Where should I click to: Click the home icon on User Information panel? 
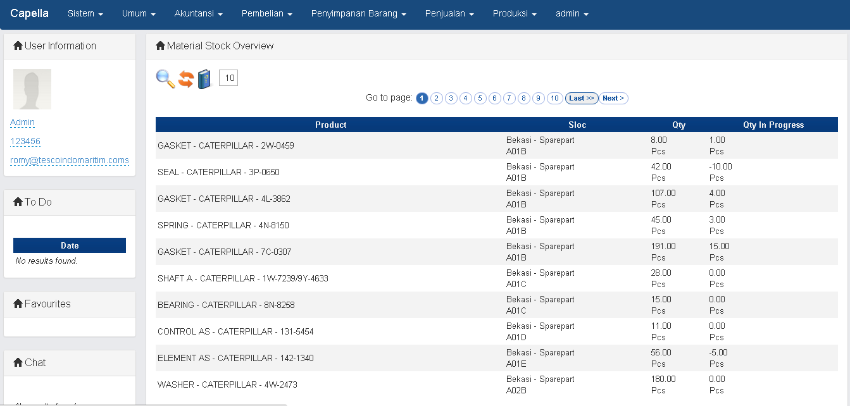coord(18,46)
